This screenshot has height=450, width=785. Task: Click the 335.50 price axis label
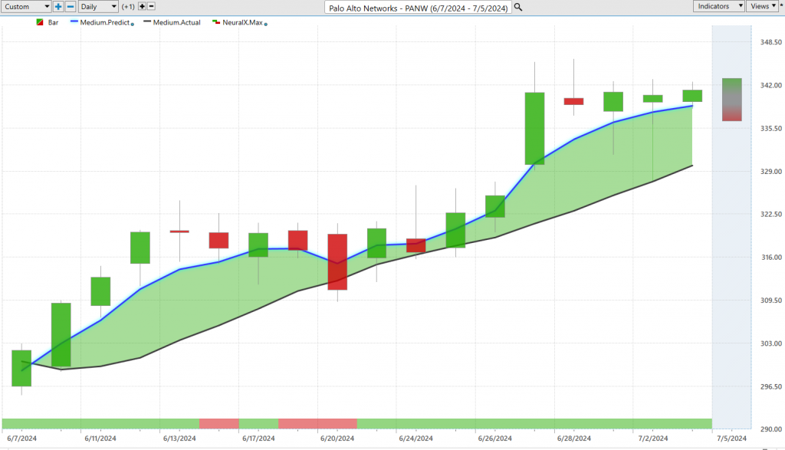click(x=771, y=128)
